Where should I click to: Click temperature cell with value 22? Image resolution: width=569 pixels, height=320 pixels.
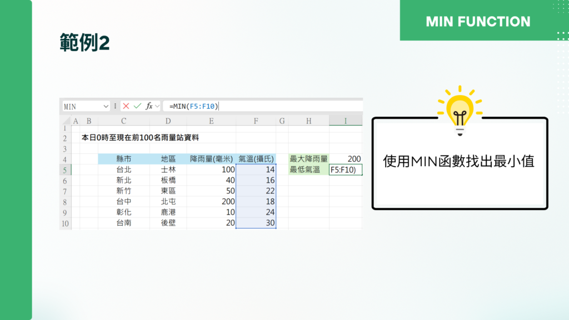pos(256,191)
